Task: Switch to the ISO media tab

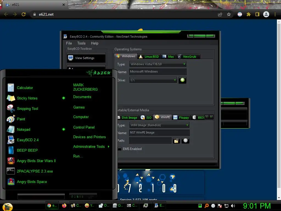Action: coord(146,118)
